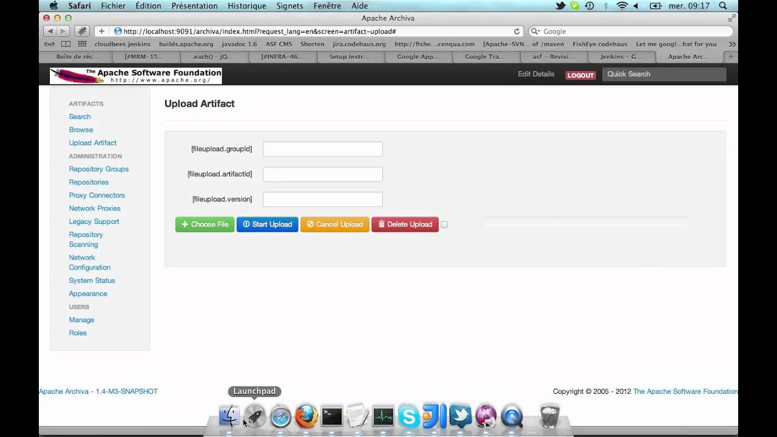Tick checkbox beside Delete Upload
This screenshot has height=437, width=777.
(x=444, y=225)
